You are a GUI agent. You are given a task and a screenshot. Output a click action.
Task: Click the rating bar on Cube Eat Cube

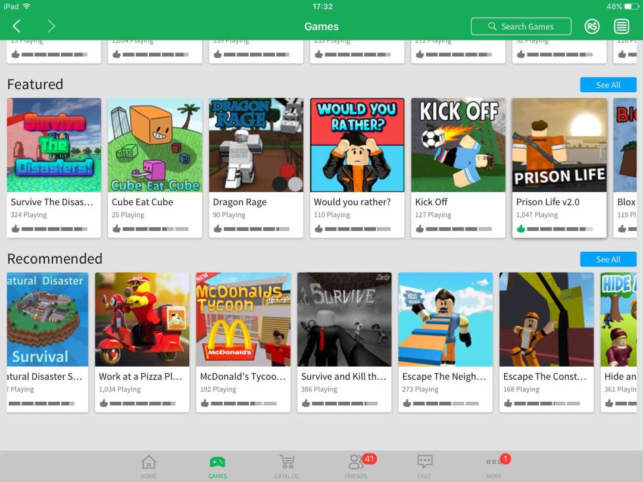(x=155, y=229)
